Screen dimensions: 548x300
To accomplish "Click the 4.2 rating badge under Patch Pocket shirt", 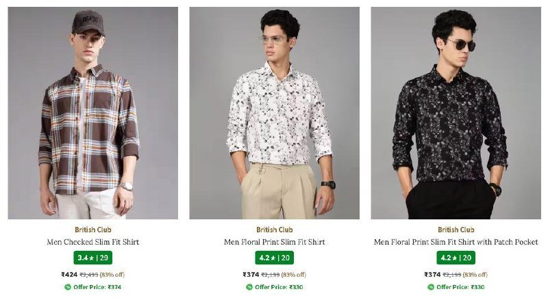I will tap(456, 258).
